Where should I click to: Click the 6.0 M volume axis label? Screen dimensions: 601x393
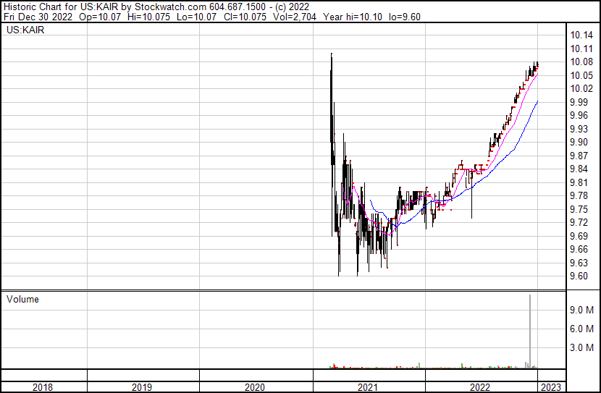tap(581, 329)
